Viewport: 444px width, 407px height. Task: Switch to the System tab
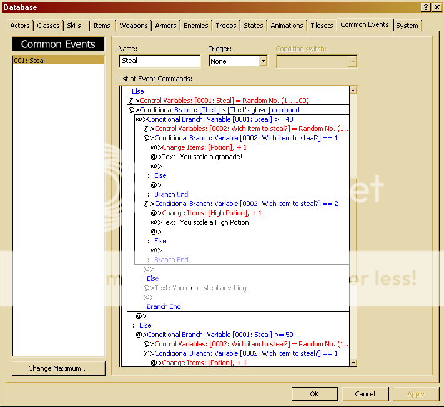click(407, 26)
